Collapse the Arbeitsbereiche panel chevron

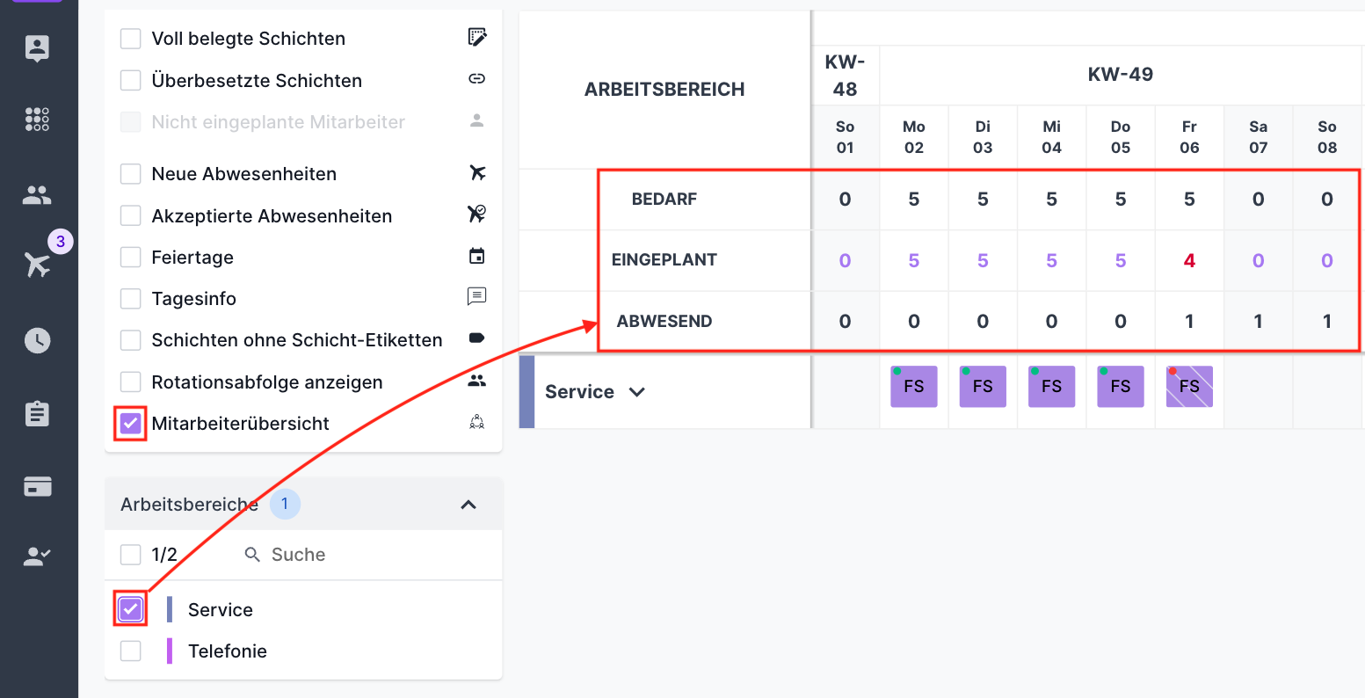point(468,505)
